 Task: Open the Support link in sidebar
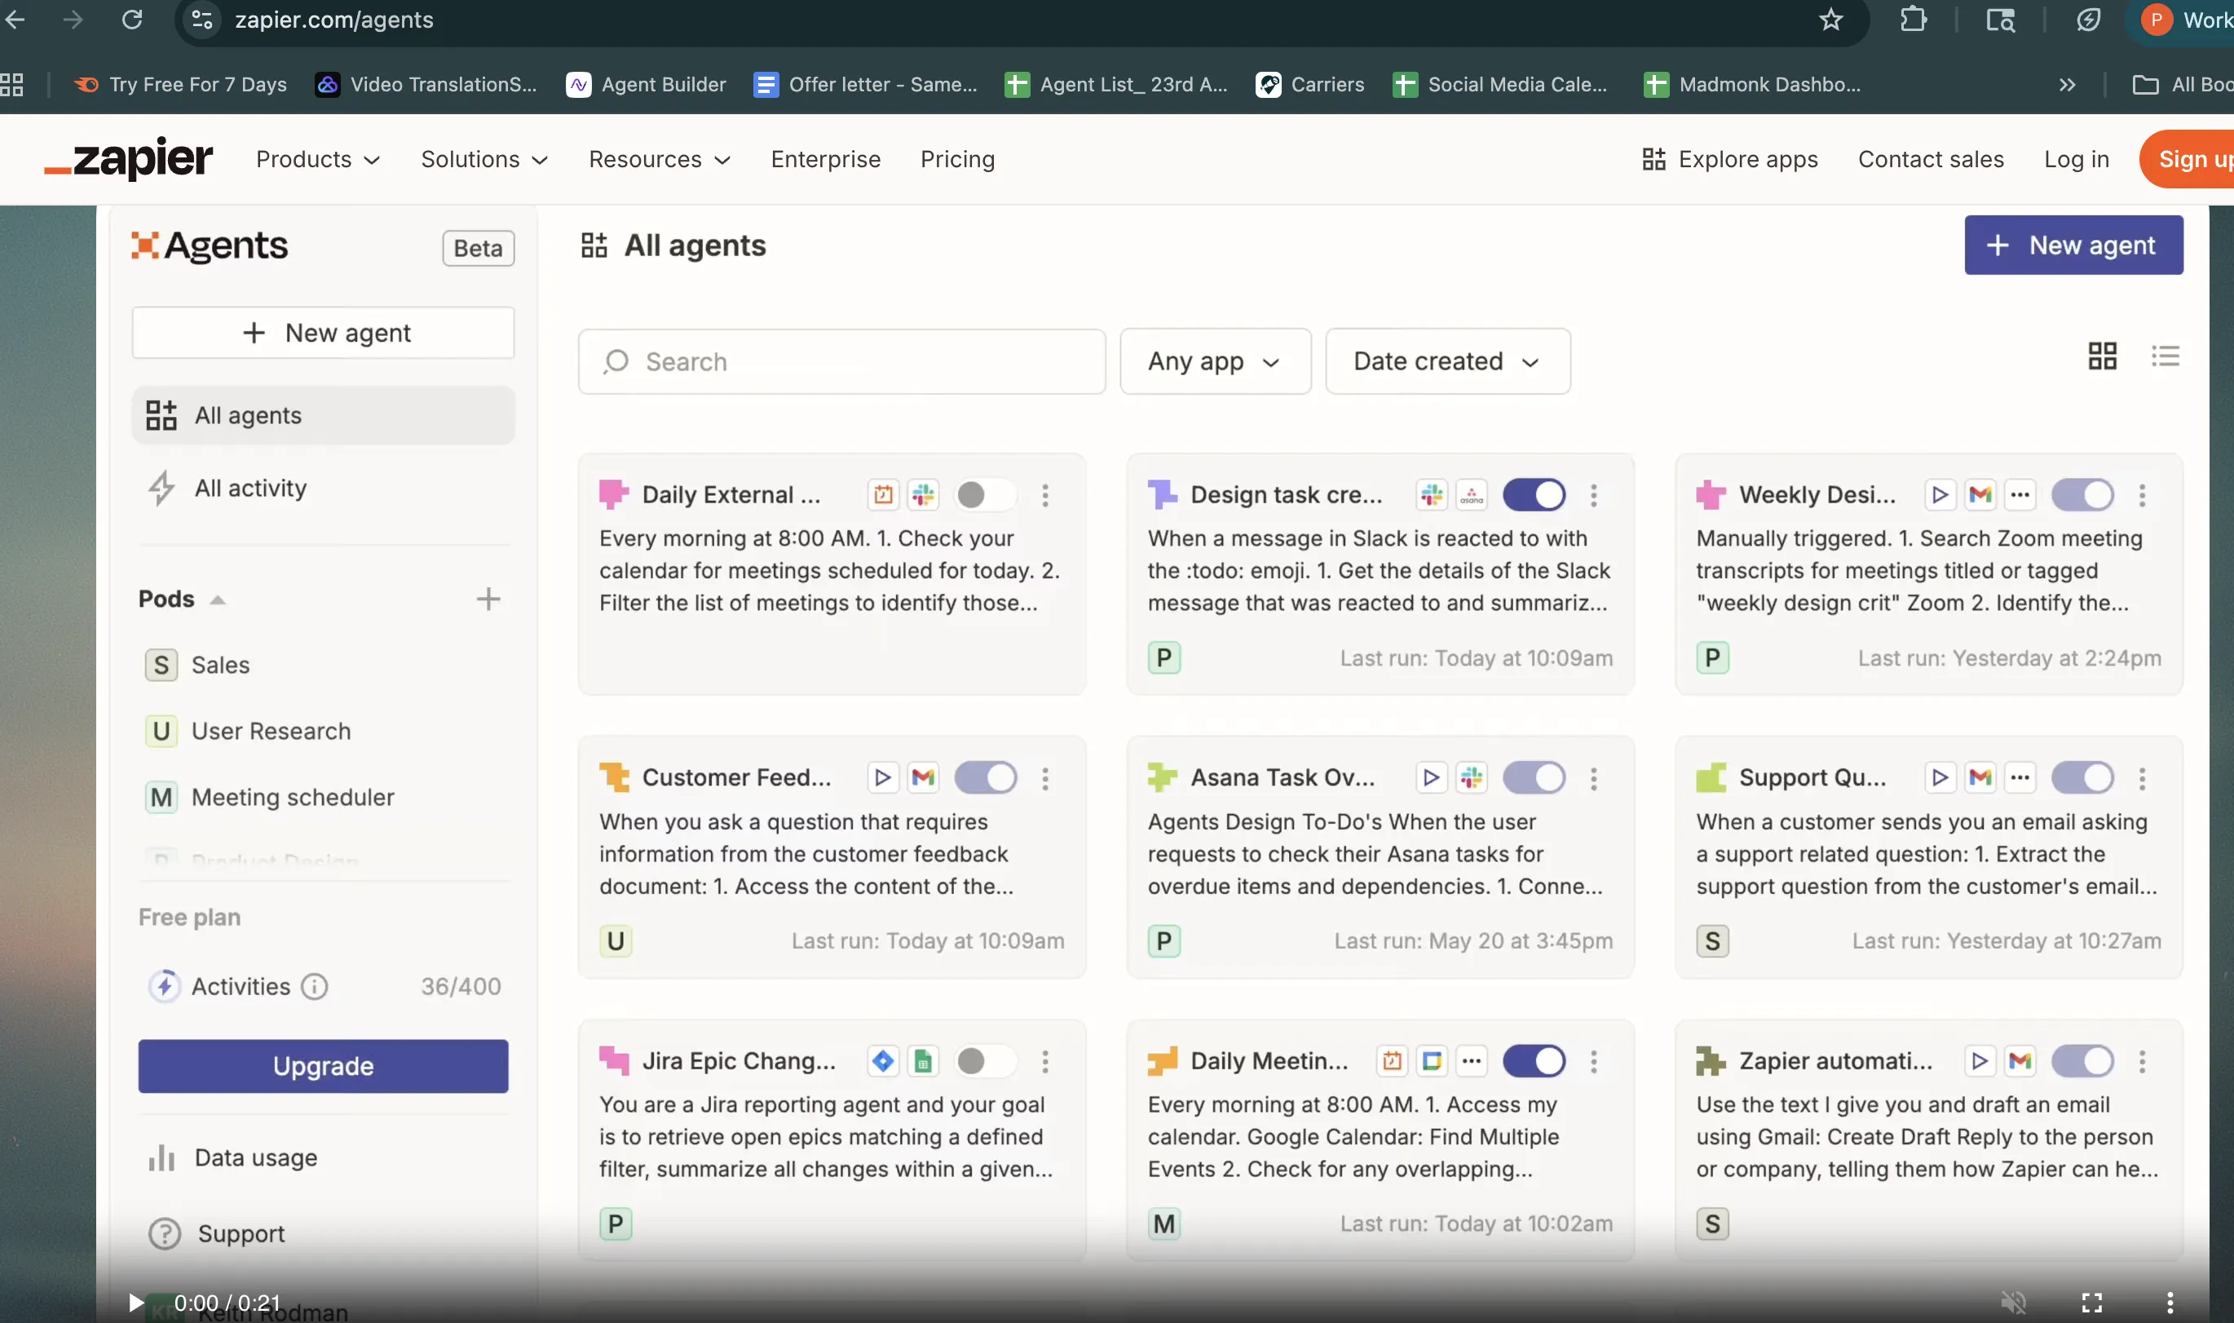[217, 1234]
